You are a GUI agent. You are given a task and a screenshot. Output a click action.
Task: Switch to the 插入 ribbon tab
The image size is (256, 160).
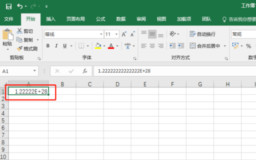click(51, 19)
